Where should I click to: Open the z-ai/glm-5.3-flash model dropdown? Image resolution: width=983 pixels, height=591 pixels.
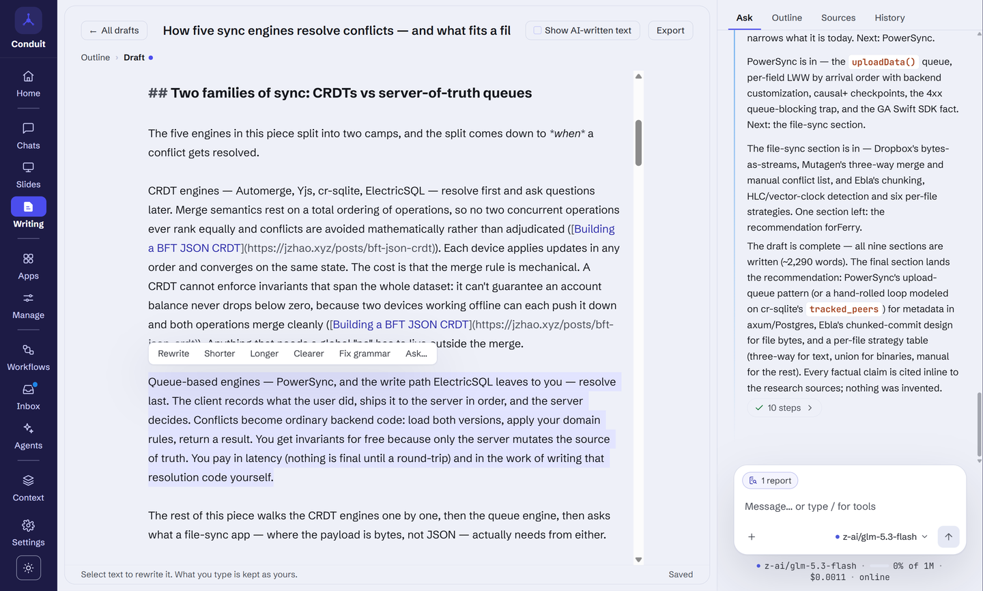point(881,536)
